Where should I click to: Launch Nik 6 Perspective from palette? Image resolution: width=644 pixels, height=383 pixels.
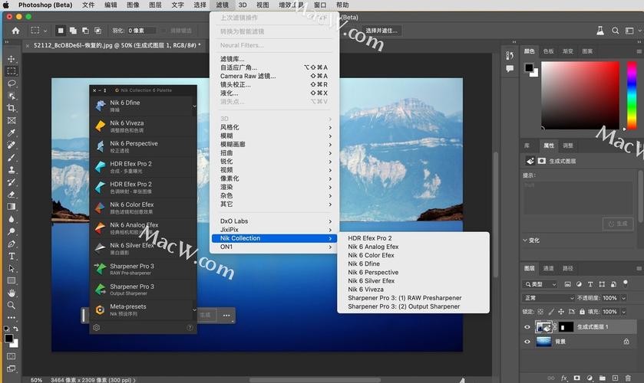pos(142,147)
